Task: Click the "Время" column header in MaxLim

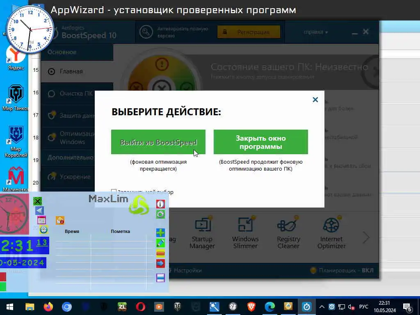Action: (72, 231)
